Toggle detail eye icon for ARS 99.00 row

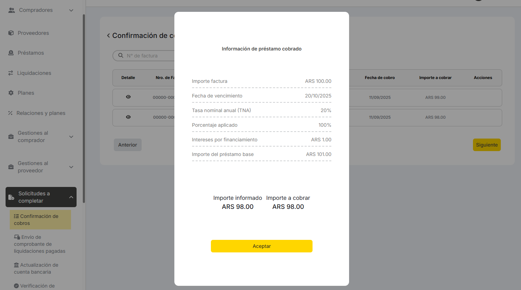[x=128, y=97]
